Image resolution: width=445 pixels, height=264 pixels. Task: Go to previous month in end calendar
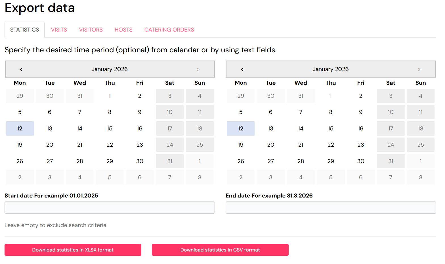(242, 69)
